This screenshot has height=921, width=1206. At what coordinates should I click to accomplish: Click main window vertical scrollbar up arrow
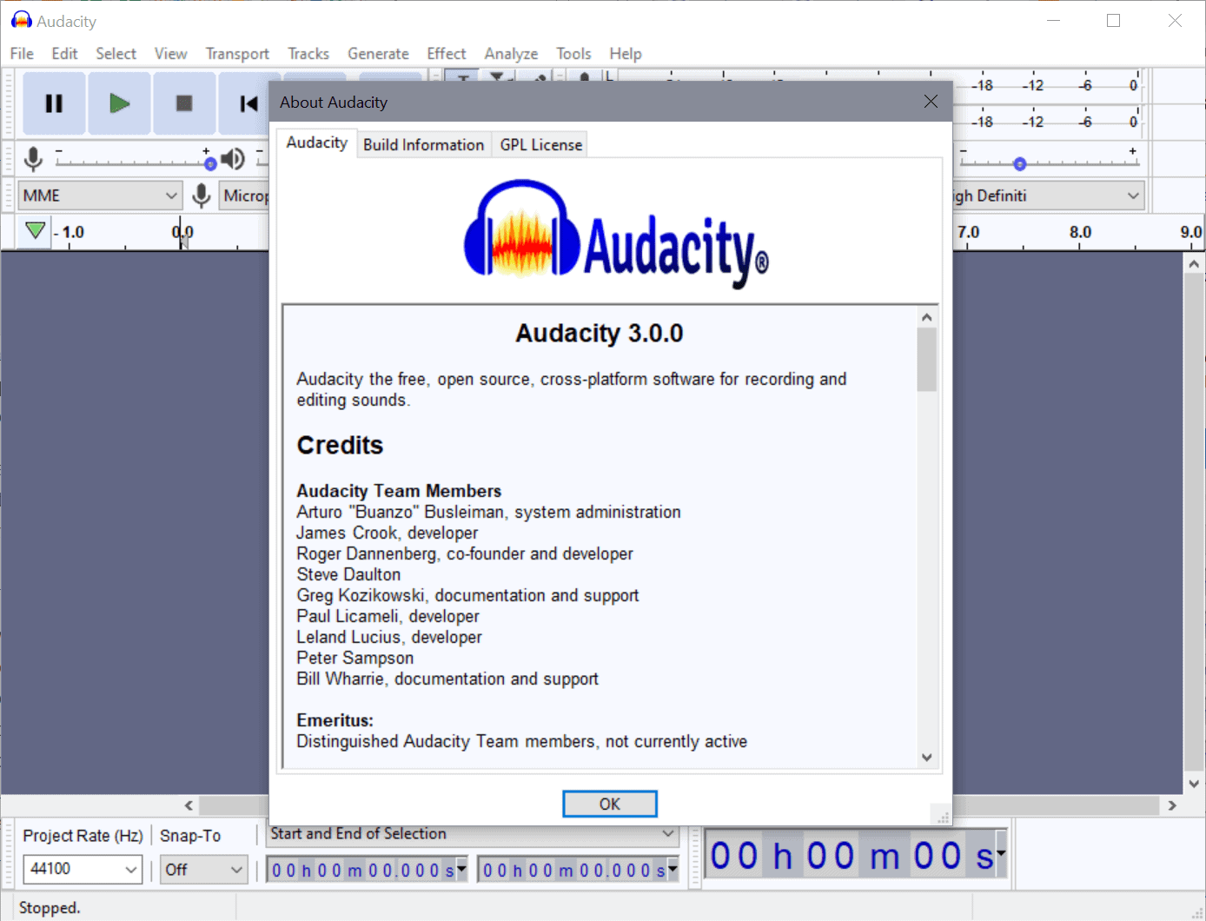(1194, 263)
